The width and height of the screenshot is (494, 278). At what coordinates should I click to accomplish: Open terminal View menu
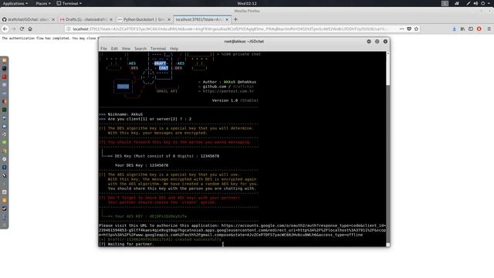[126, 49]
